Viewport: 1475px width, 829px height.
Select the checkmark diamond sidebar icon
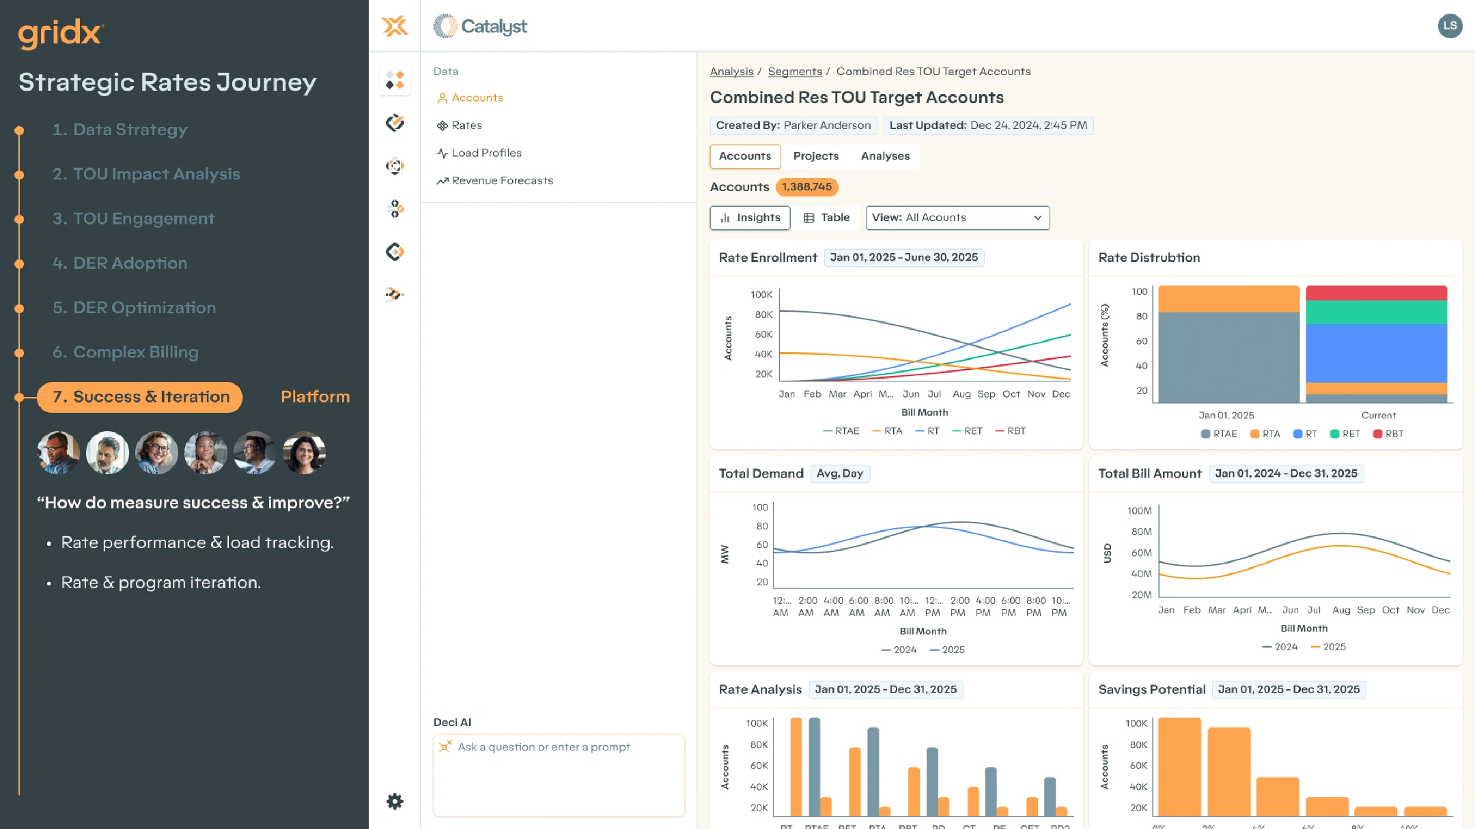pyautogui.click(x=395, y=123)
